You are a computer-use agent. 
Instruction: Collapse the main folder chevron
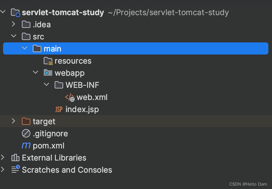pos(25,48)
